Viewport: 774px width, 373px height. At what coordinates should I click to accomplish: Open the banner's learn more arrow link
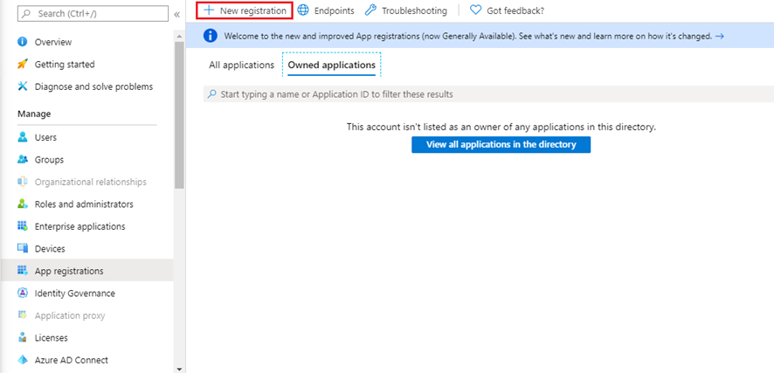point(720,36)
